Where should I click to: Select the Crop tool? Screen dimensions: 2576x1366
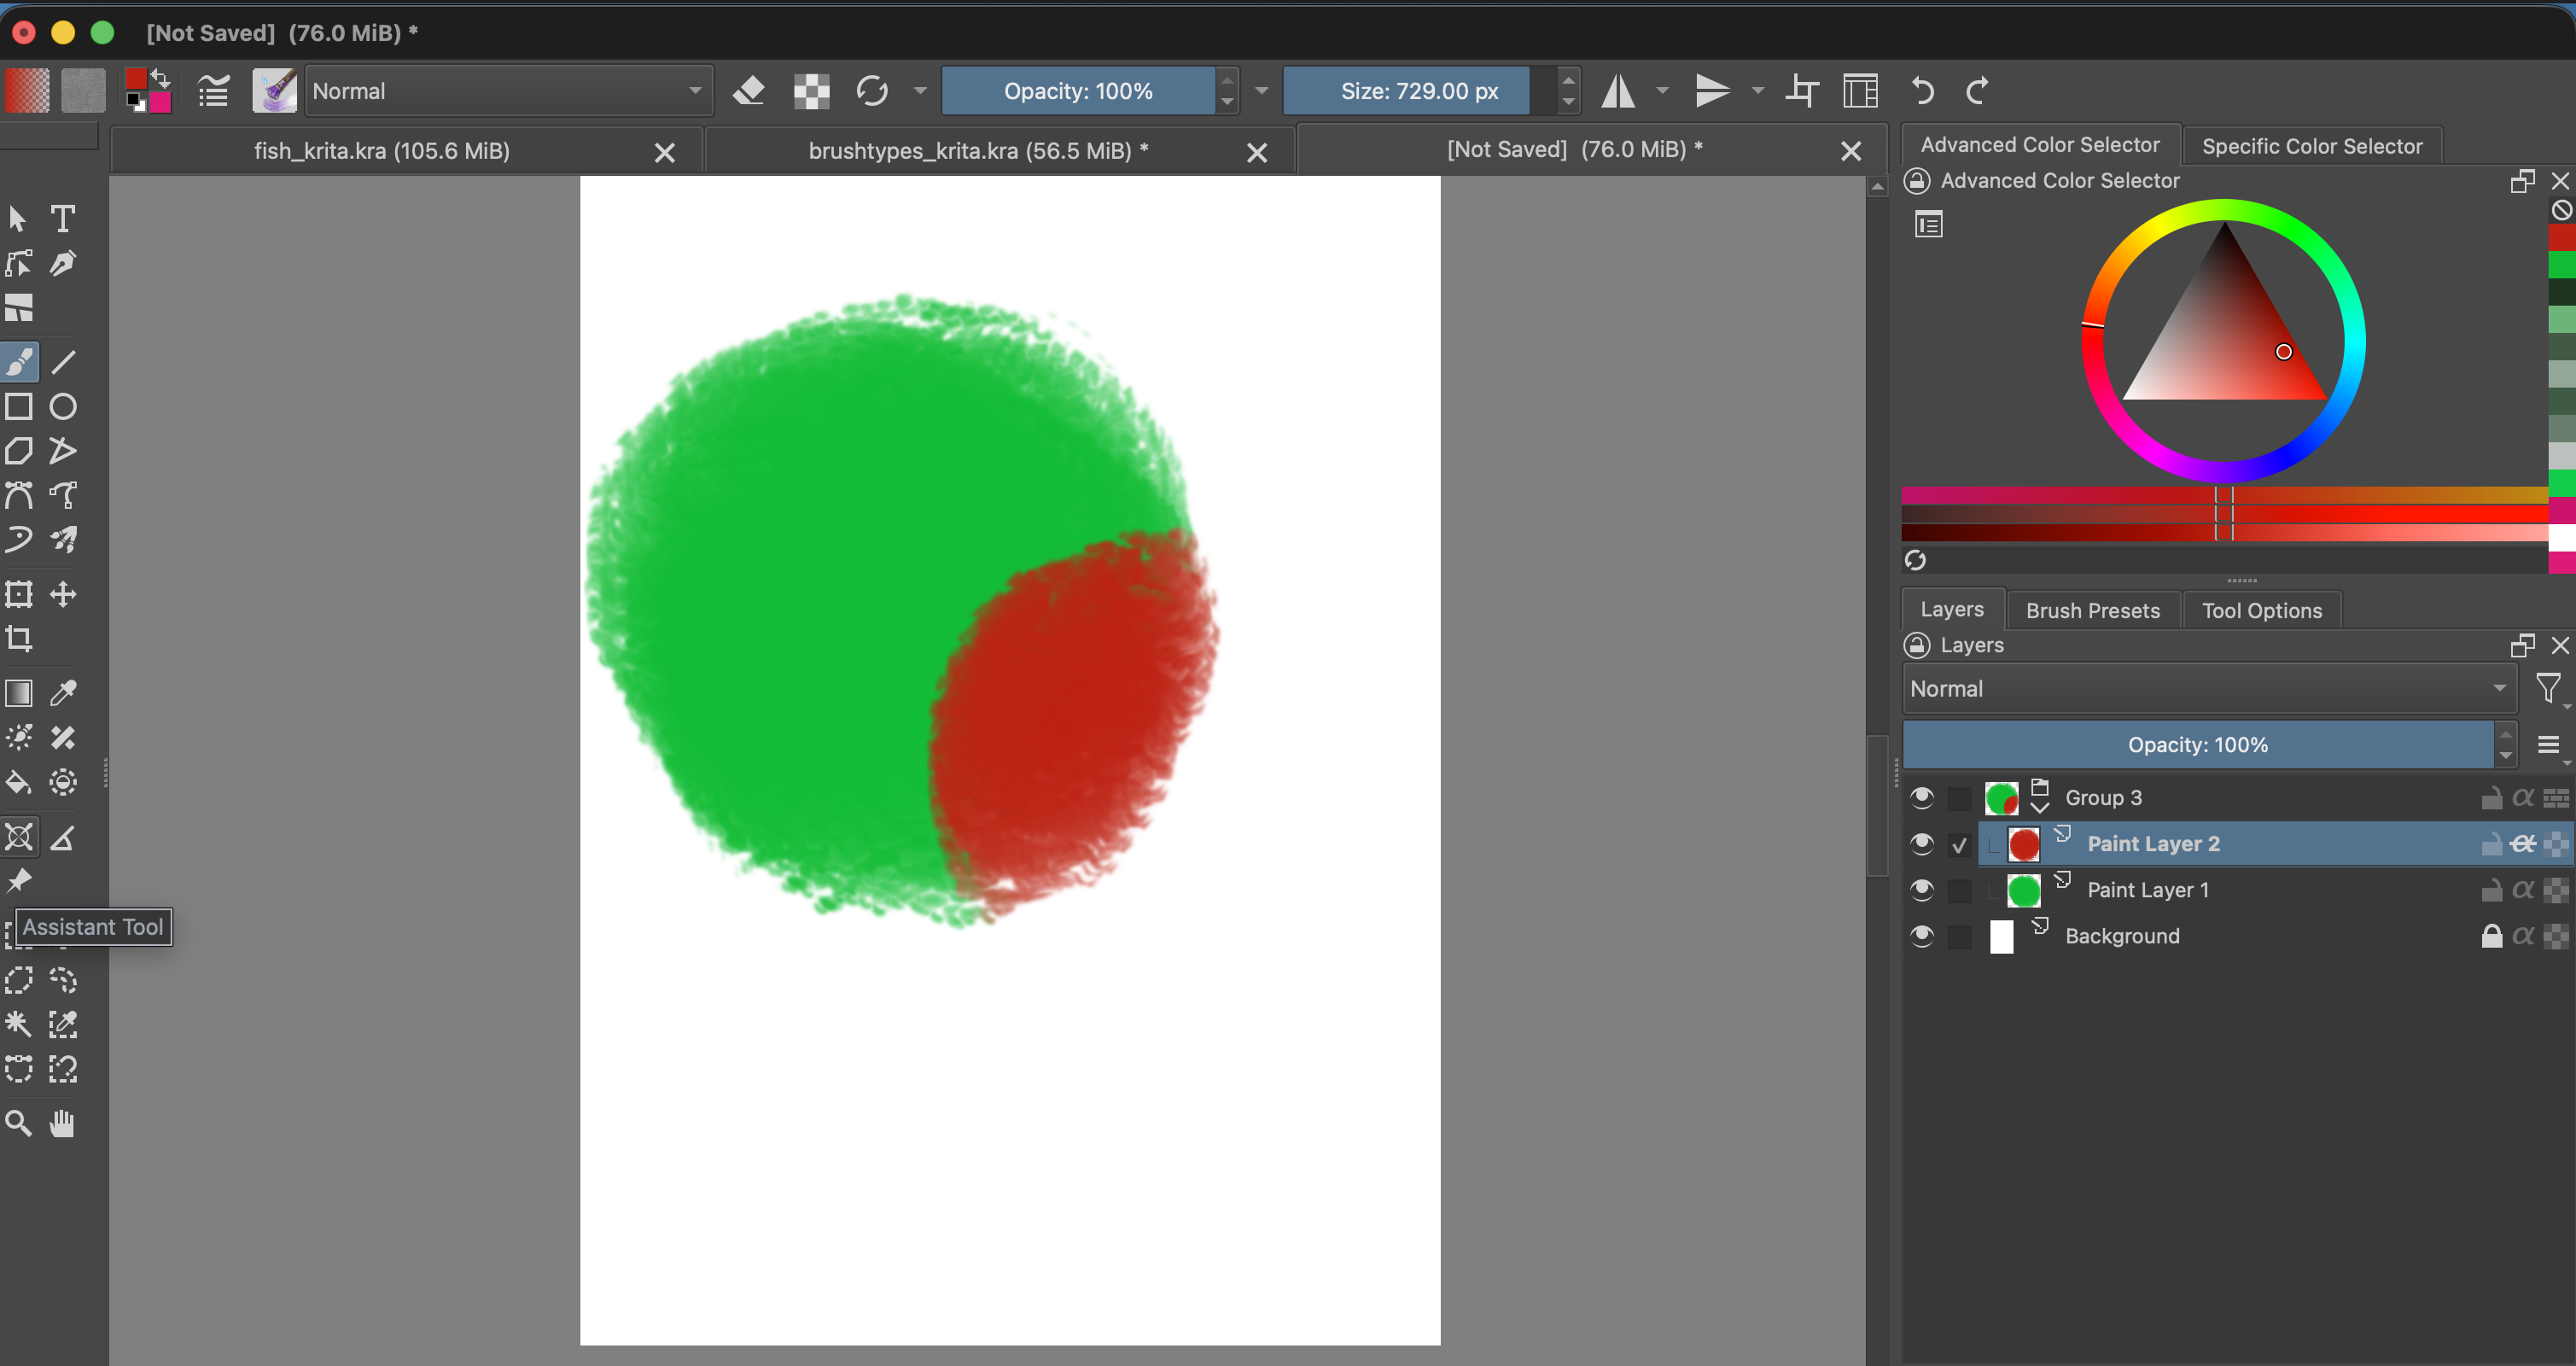[x=19, y=638]
